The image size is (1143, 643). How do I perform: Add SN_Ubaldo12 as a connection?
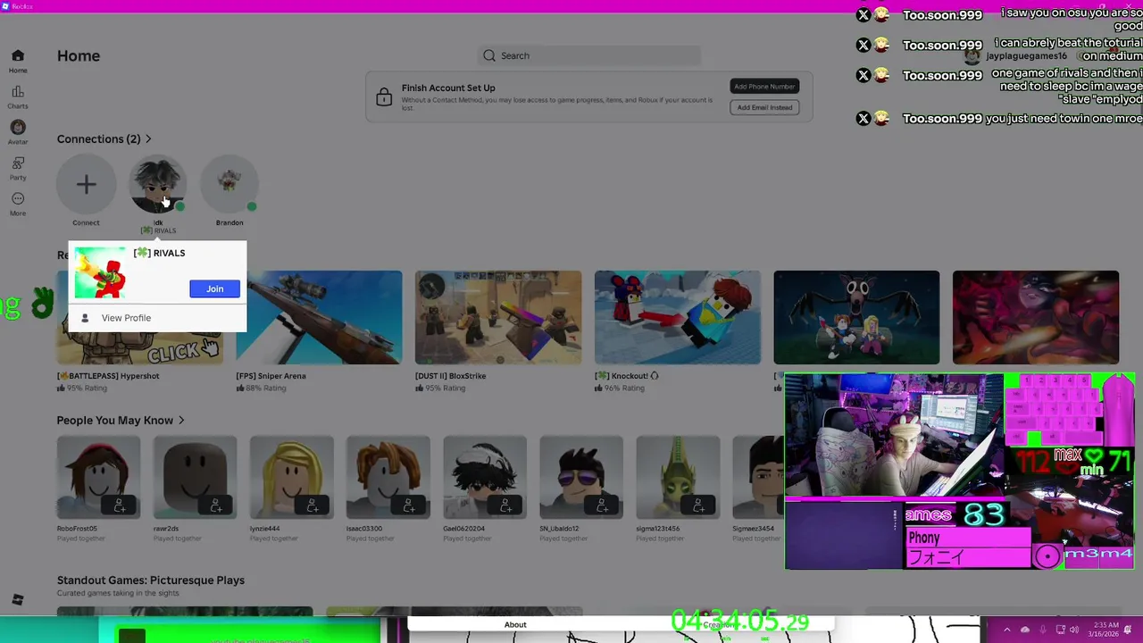[601, 505]
